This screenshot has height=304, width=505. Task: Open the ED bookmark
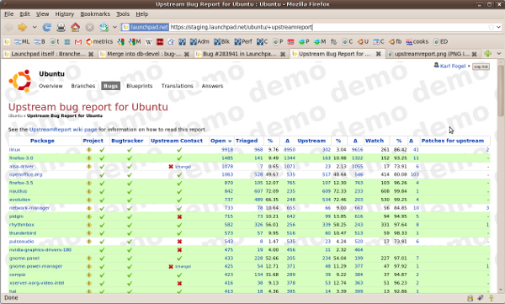click(440, 41)
